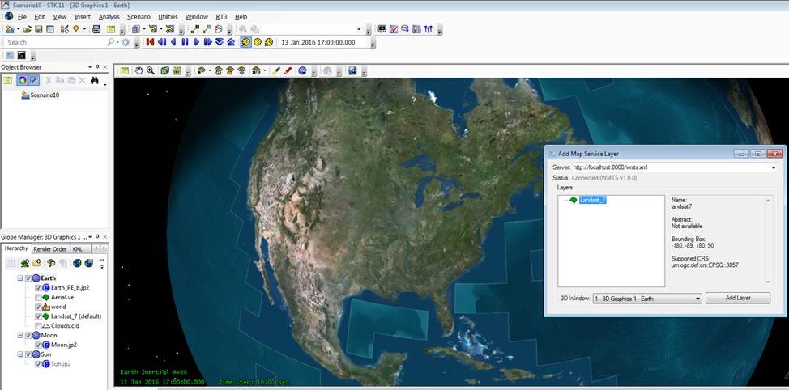
Task: Select the middle clock animation mode icon
Action: coord(258,42)
